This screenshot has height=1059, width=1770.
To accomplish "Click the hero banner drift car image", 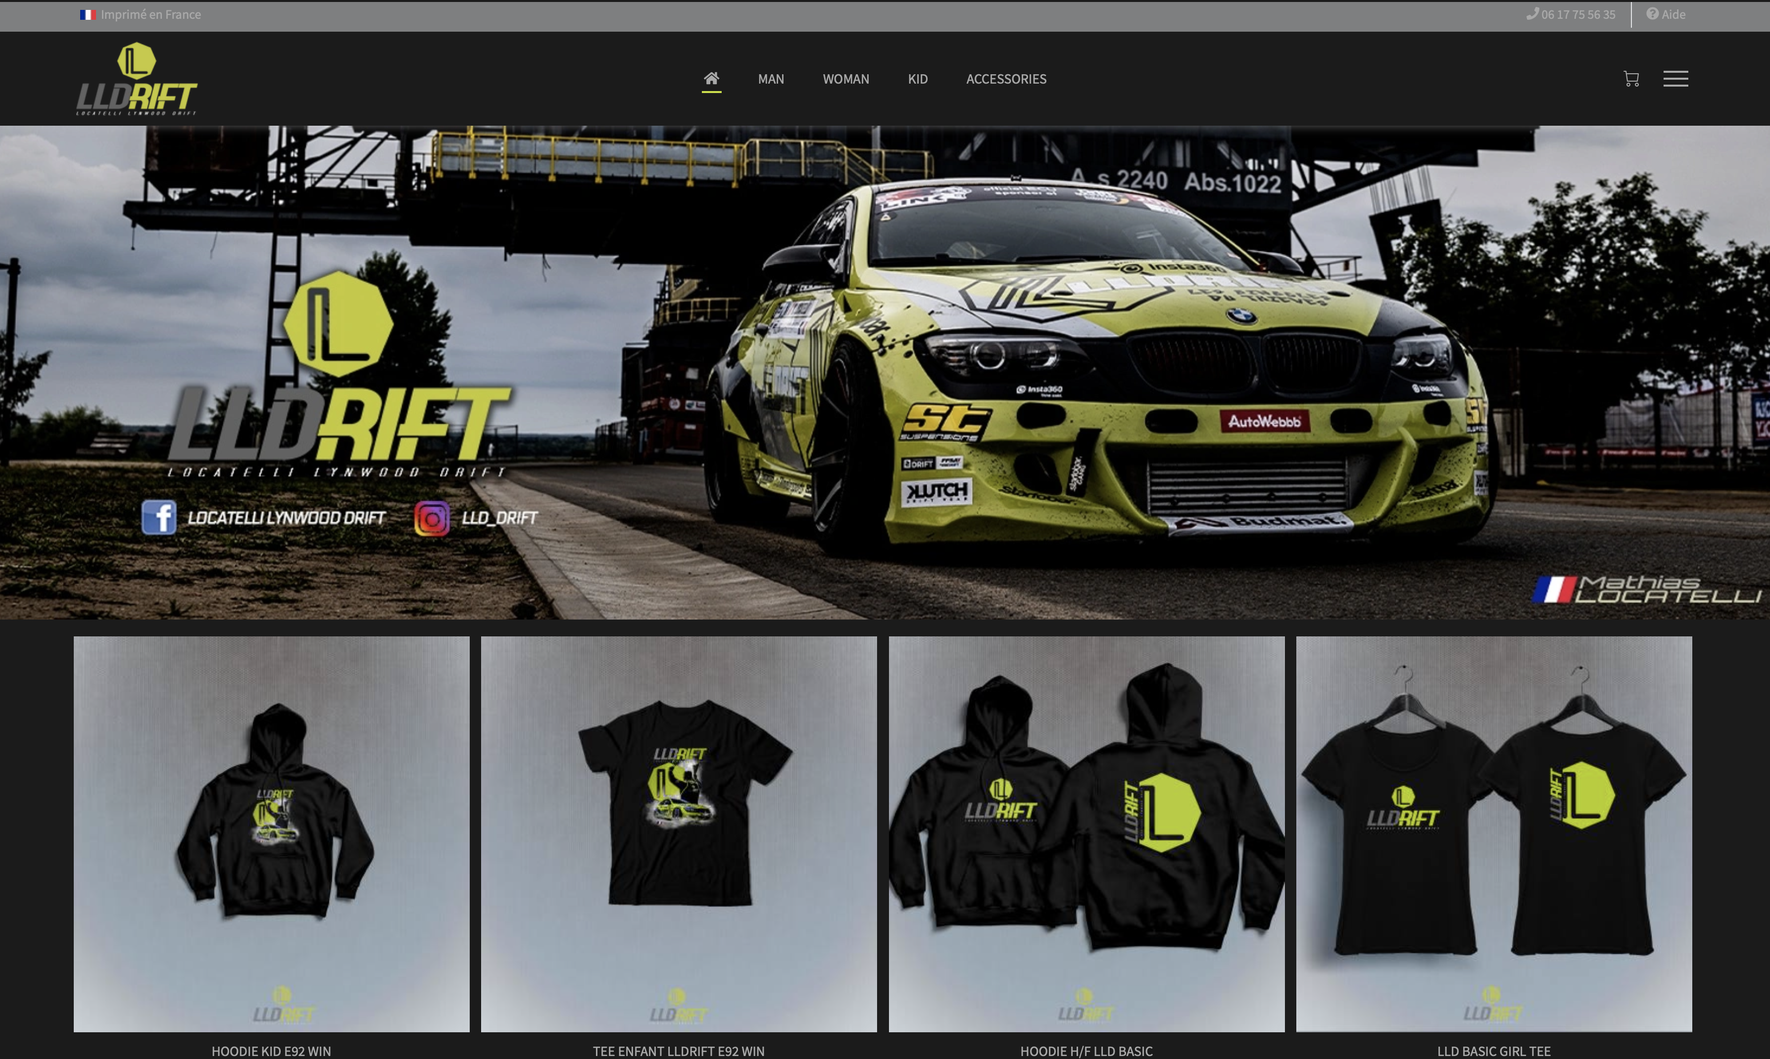I will (885, 373).
